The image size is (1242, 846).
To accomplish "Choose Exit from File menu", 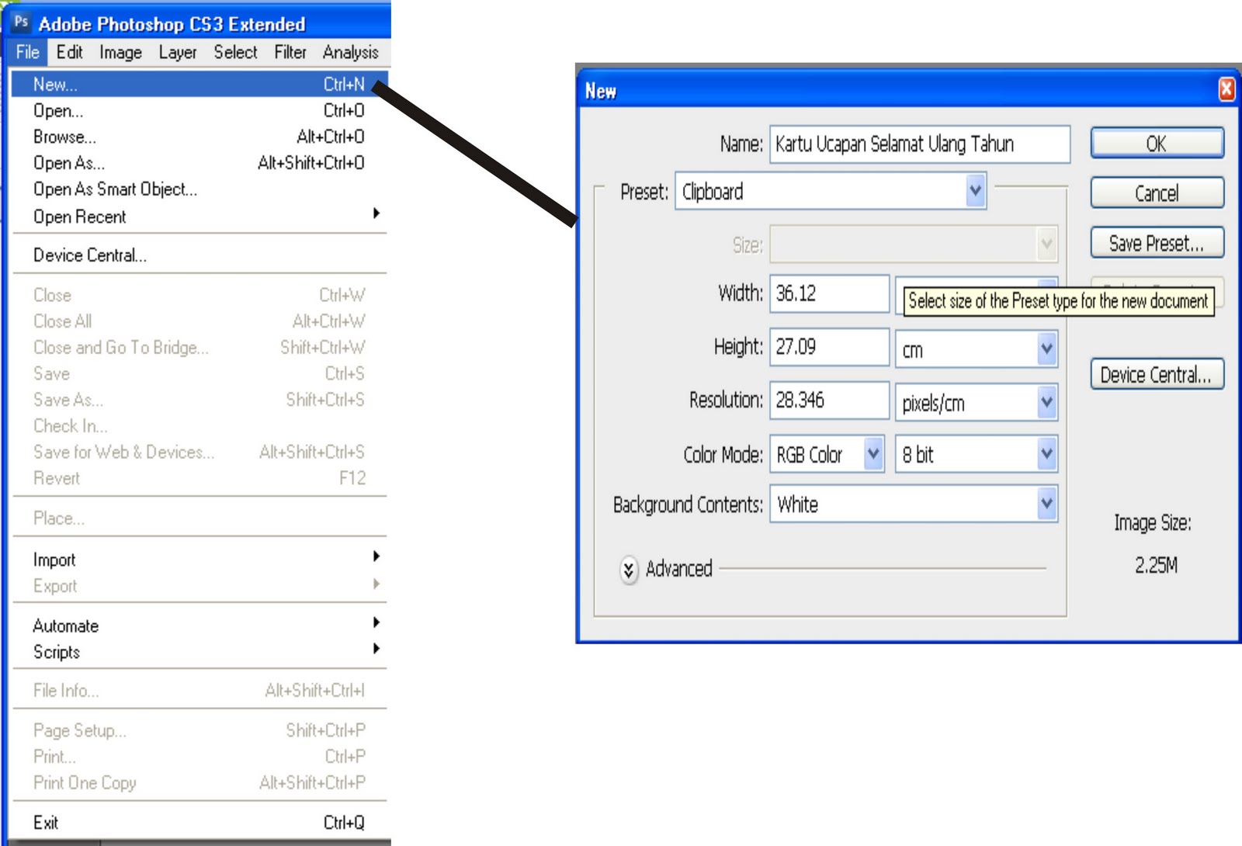I will click(x=199, y=822).
